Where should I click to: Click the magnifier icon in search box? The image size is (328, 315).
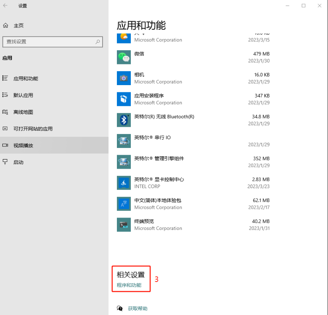(97, 42)
